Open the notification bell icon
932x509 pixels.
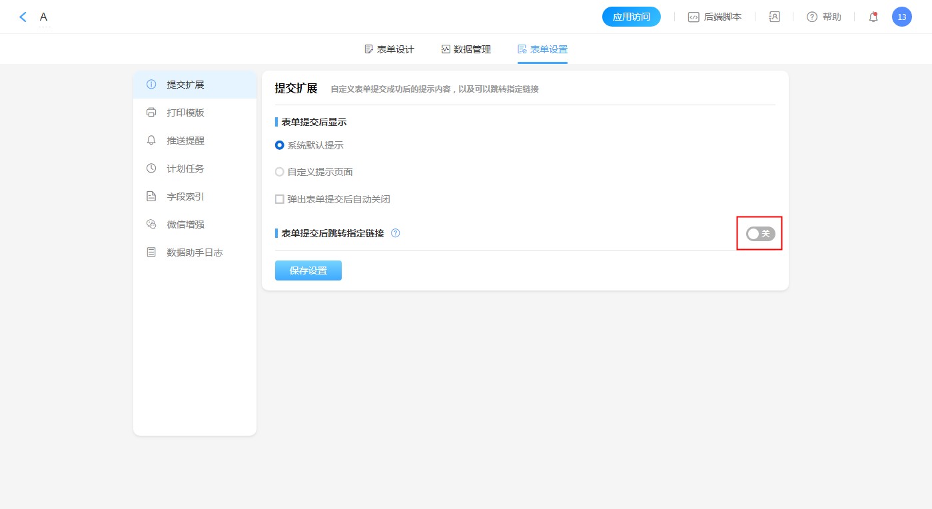[873, 17]
